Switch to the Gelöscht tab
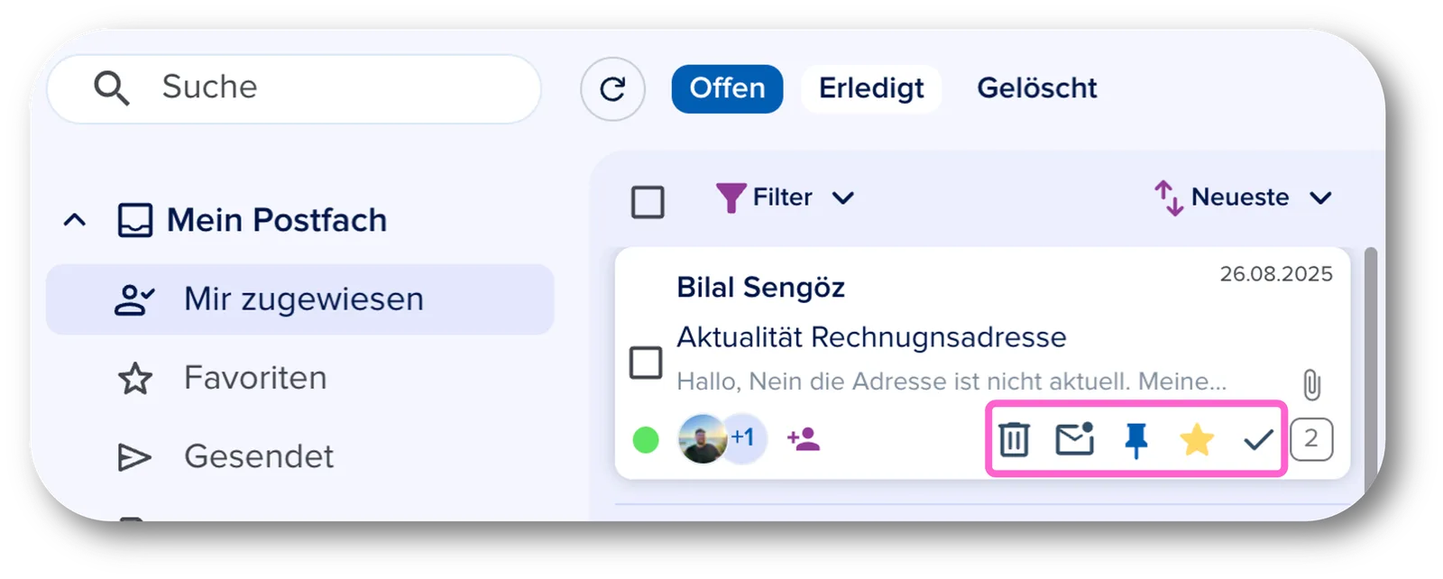The image size is (1443, 579). pos(1037,88)
